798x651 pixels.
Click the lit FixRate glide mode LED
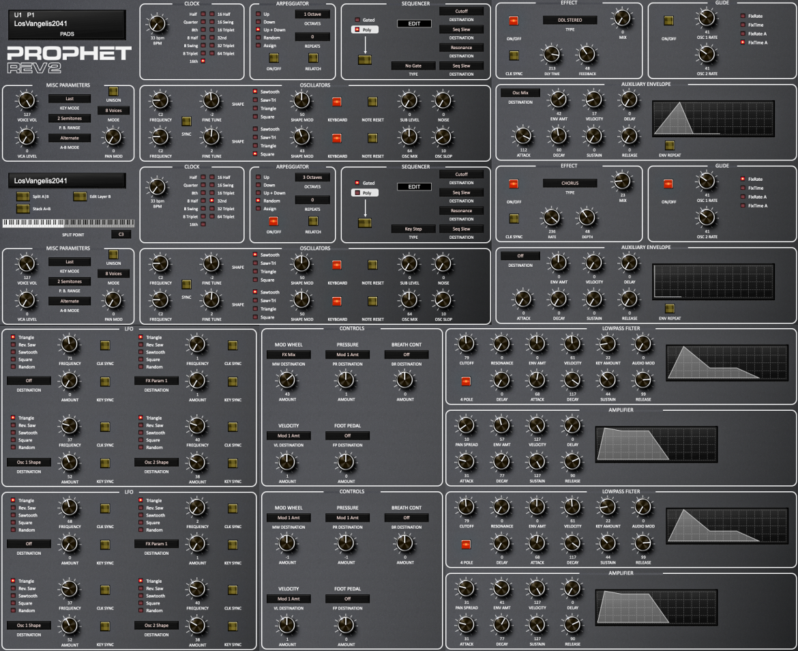click(x=743, y=179)
